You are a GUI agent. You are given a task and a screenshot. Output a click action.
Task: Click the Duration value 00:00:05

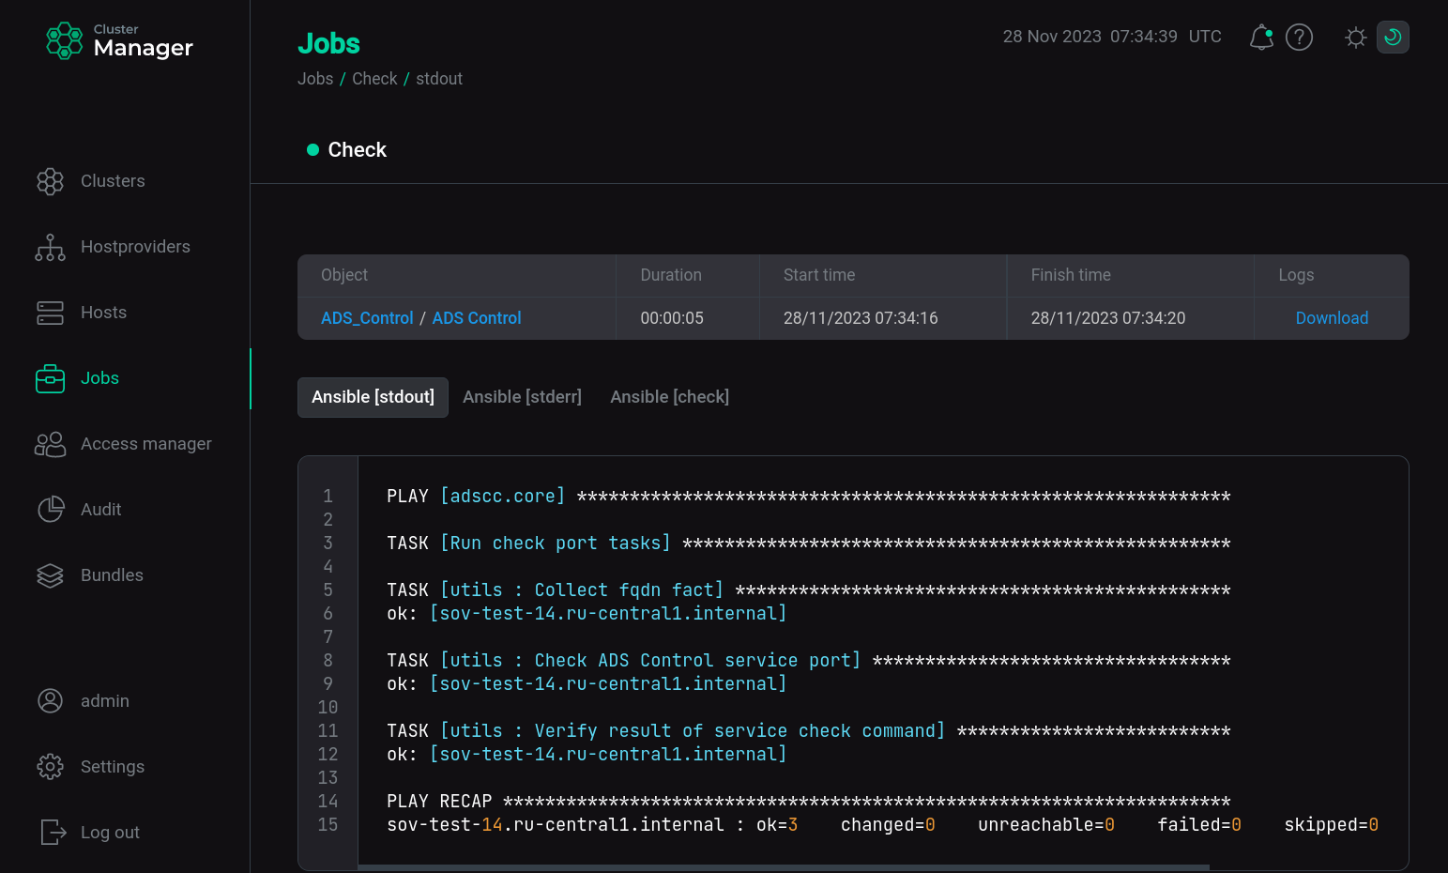coord(672,318)
